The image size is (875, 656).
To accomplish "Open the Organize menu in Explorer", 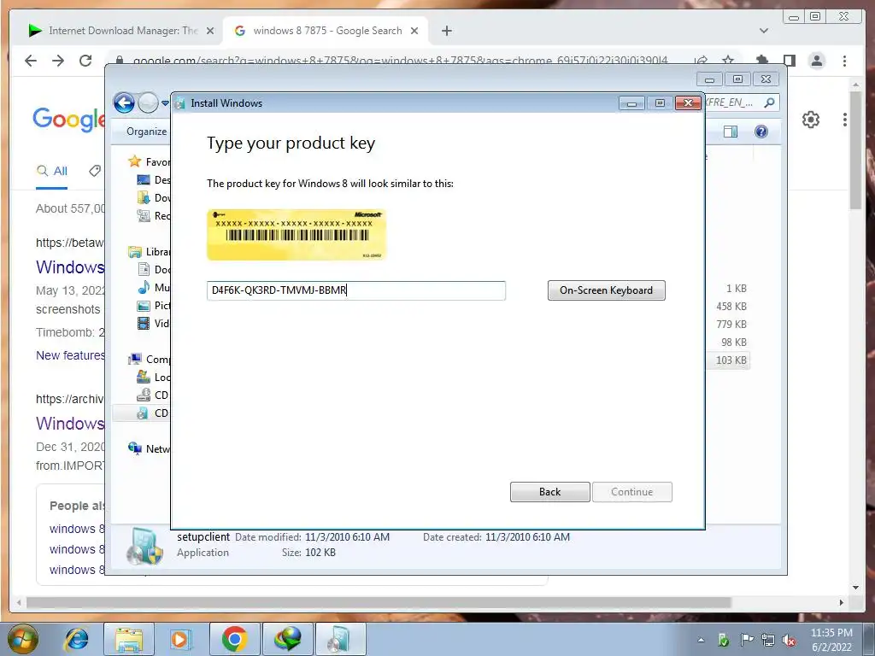I will coord(146,132).
